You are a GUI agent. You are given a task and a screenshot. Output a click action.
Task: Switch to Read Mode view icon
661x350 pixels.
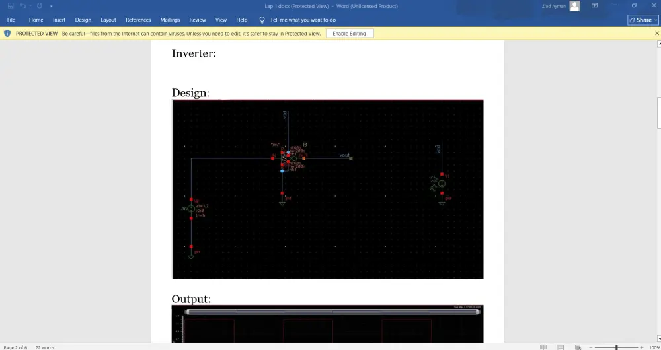[543, 347]
